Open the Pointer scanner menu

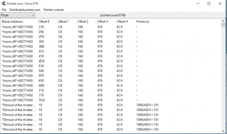click(54, 10)
